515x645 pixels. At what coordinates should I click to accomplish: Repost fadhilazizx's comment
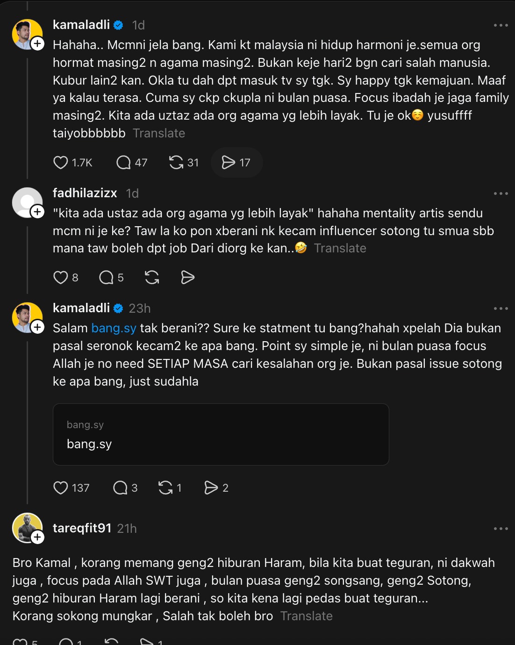[x=152, y=278]
